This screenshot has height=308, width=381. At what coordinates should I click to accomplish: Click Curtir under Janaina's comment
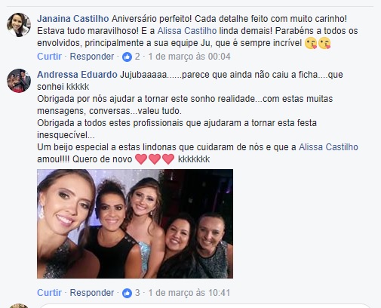pos(49,57)
